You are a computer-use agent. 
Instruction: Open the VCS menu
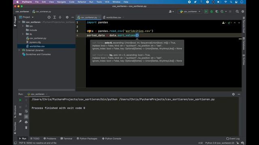107,2
